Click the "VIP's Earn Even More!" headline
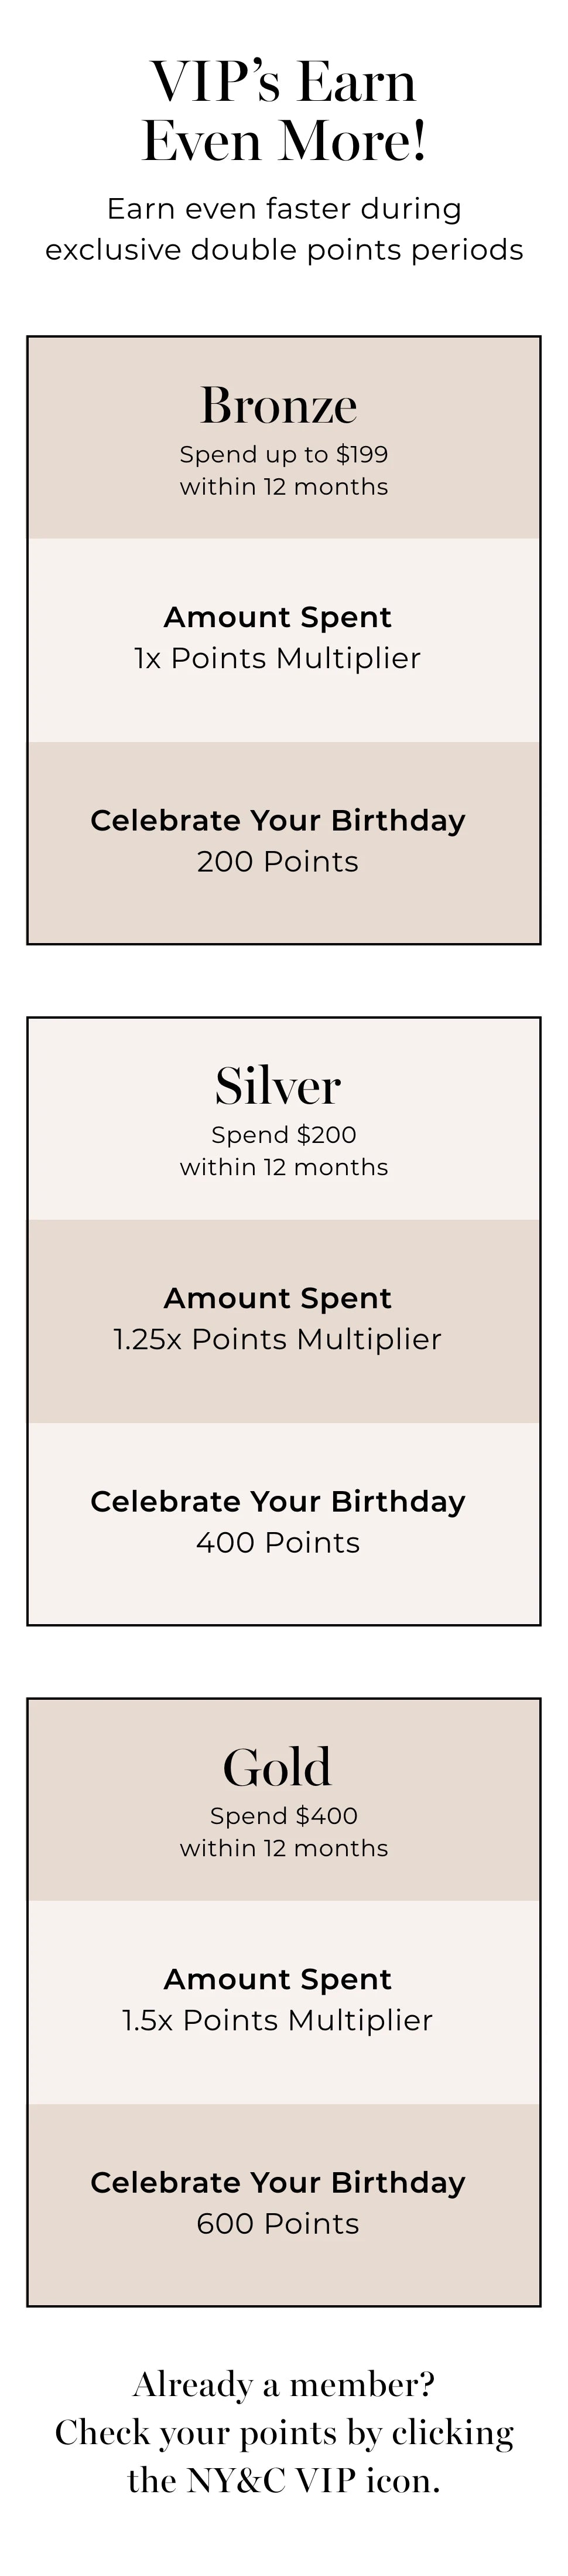This screenshot has height=2576, width=568. pos(283,110)
